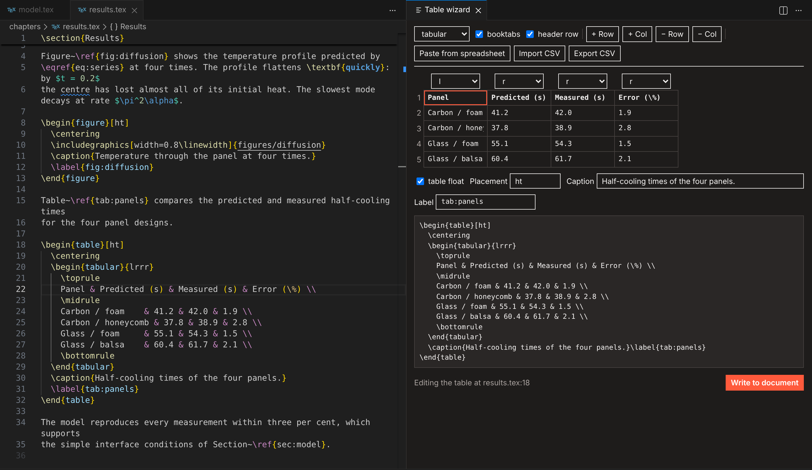Click the \toprule line in the editor

coord(80,278)
